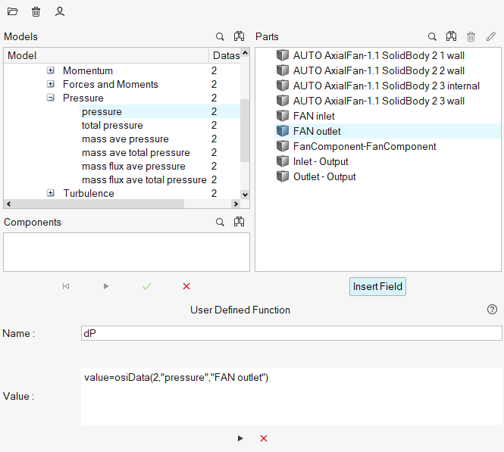This screenshot has height=452, width=504.
Task: Click the user profile icon
Action: pyautogui.click(x=60, y=11)
